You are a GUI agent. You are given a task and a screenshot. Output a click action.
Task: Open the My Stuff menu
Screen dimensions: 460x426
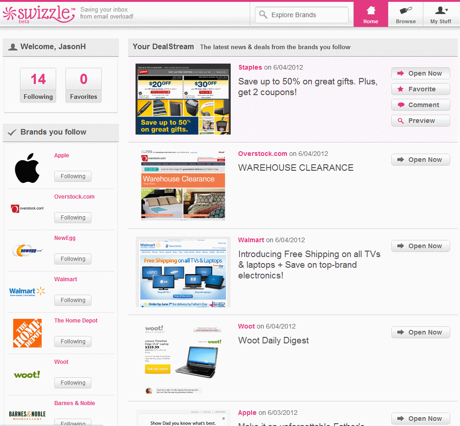(441, 14)
